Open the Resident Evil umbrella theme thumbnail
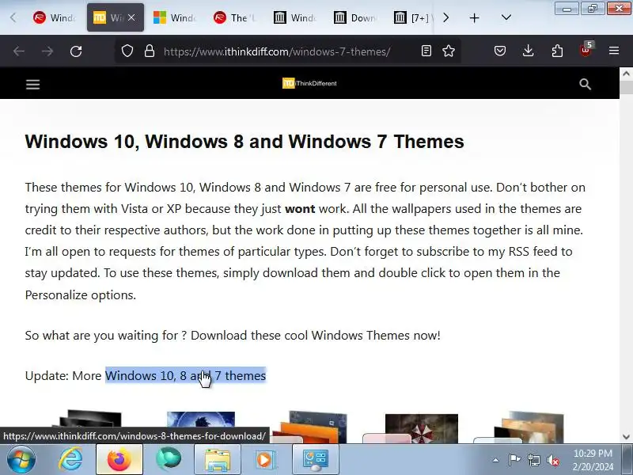633x475 pixels. pos(422,428)
